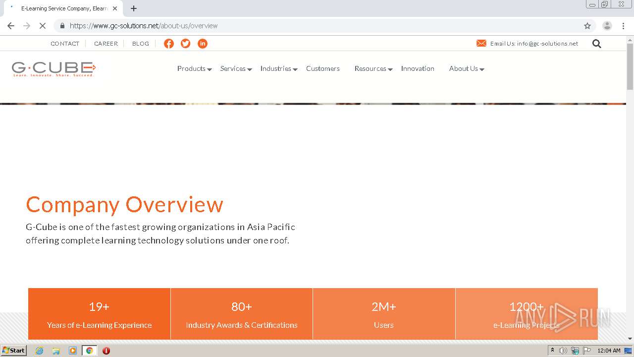Open the site search magnifier icon
Screen dimensions: 634x357
pyautogui.click(x=597, y=44)
